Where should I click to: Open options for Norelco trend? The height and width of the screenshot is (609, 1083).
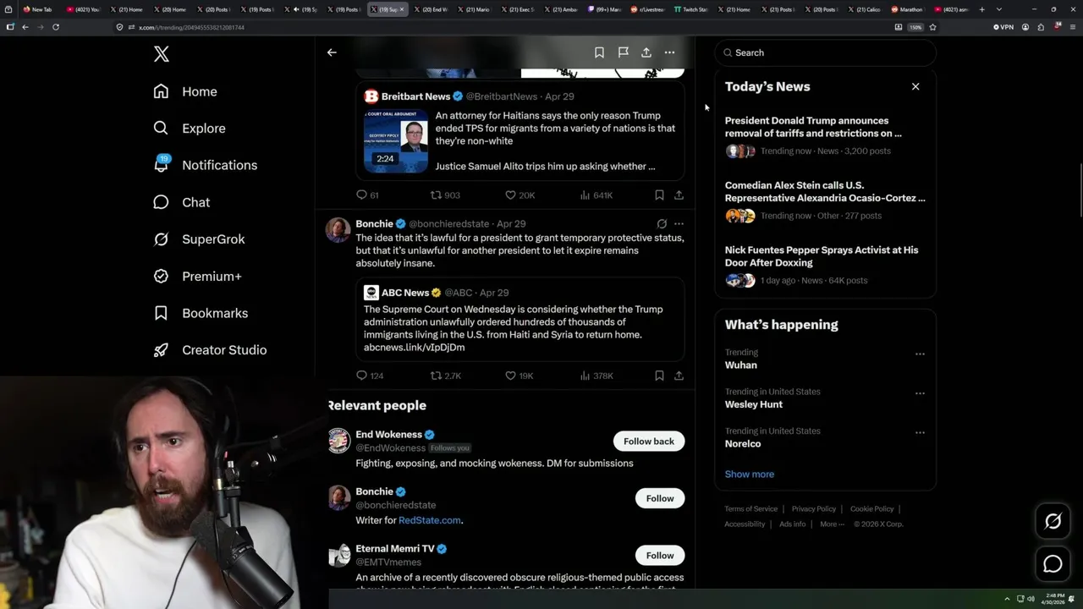920,433
